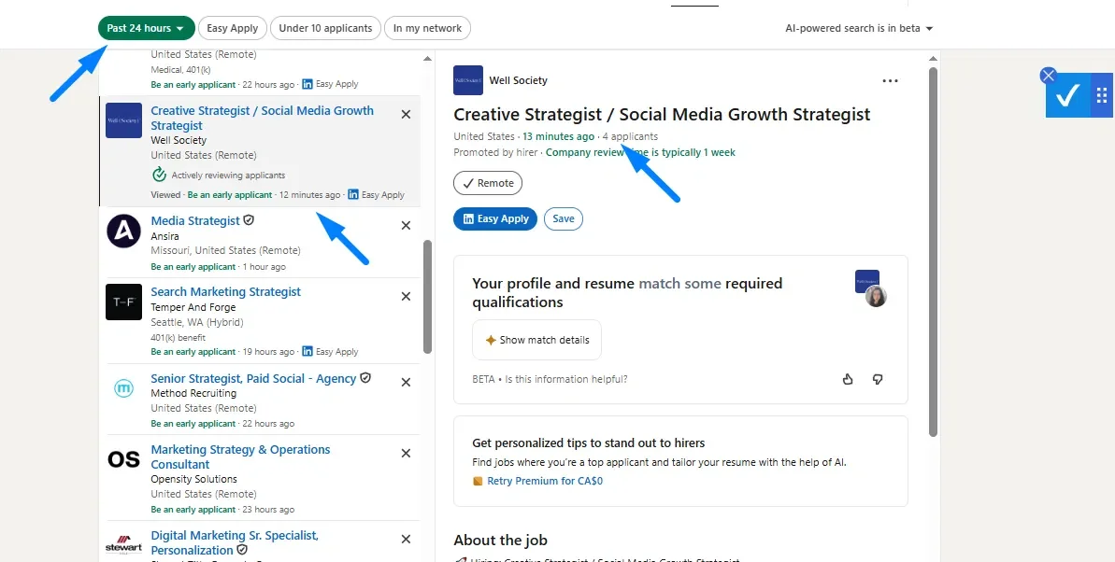Click the Opensity Solutions OS logo

pos(123,459)
